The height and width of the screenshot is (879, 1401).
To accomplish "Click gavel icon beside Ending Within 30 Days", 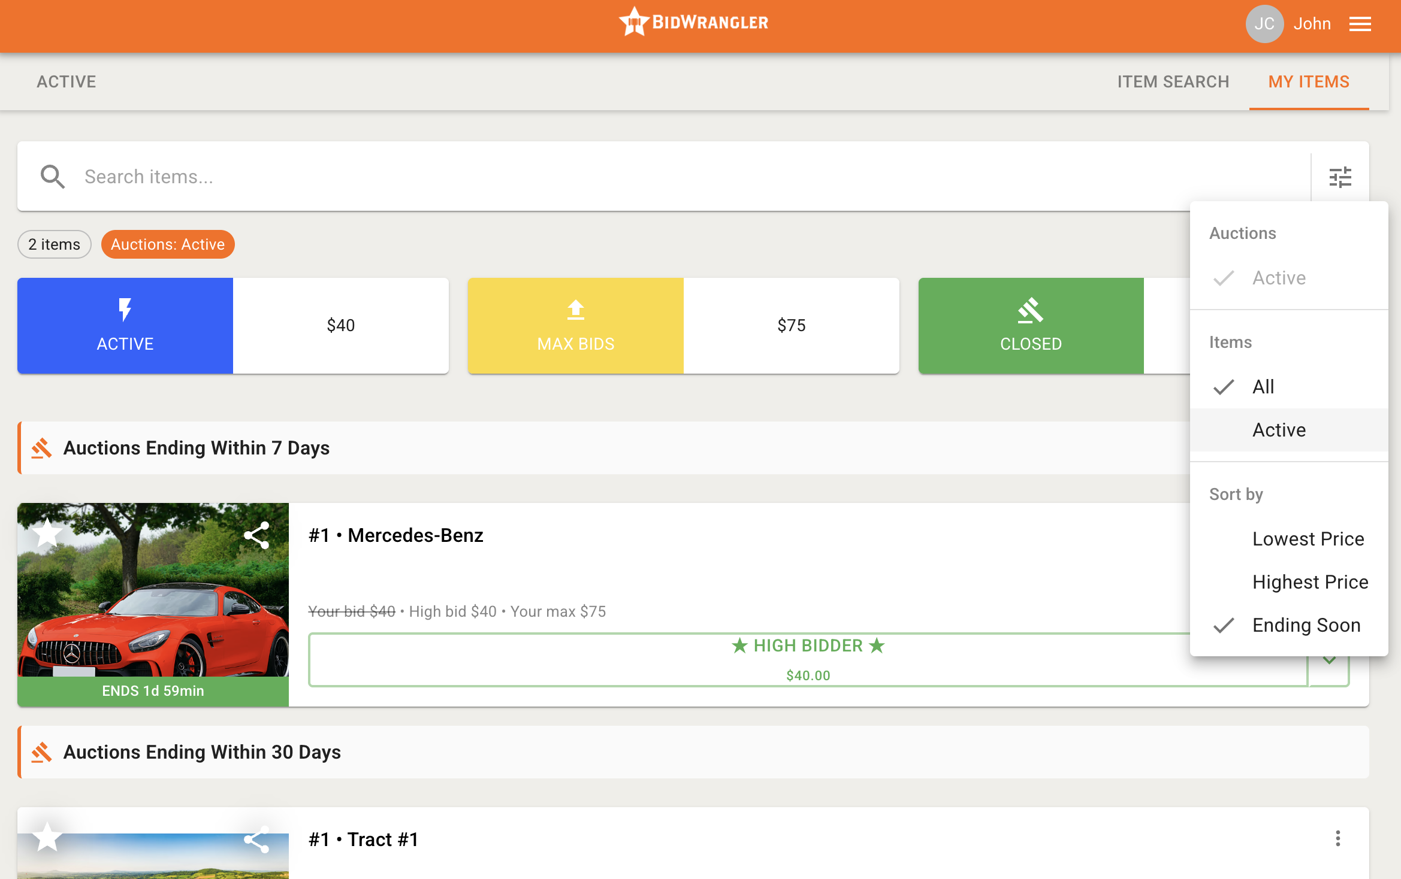I will (41, 752).
